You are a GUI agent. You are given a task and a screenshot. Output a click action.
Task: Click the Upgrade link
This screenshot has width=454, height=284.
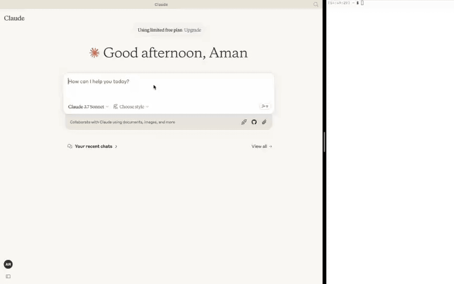192,30
